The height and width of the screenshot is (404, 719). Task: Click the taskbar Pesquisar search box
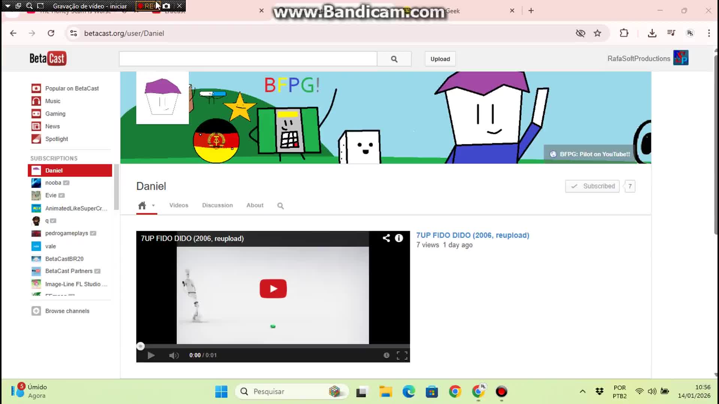(292, 392)
